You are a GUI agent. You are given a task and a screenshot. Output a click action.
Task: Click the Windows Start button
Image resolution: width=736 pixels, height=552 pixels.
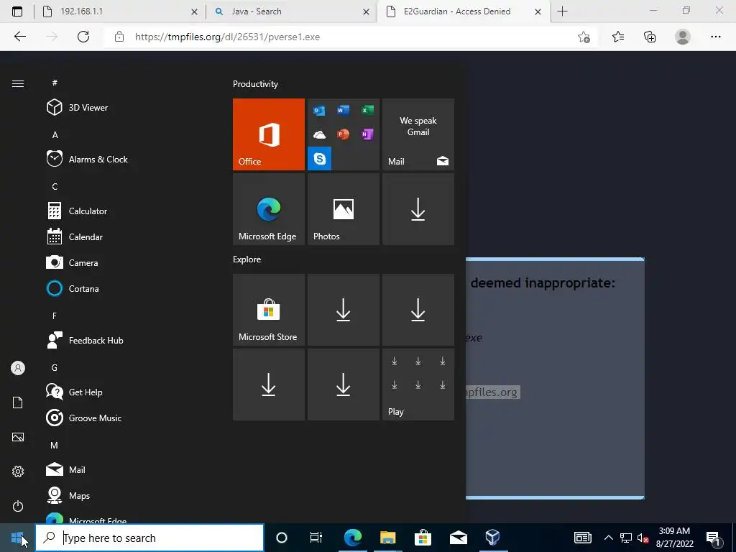17,538
